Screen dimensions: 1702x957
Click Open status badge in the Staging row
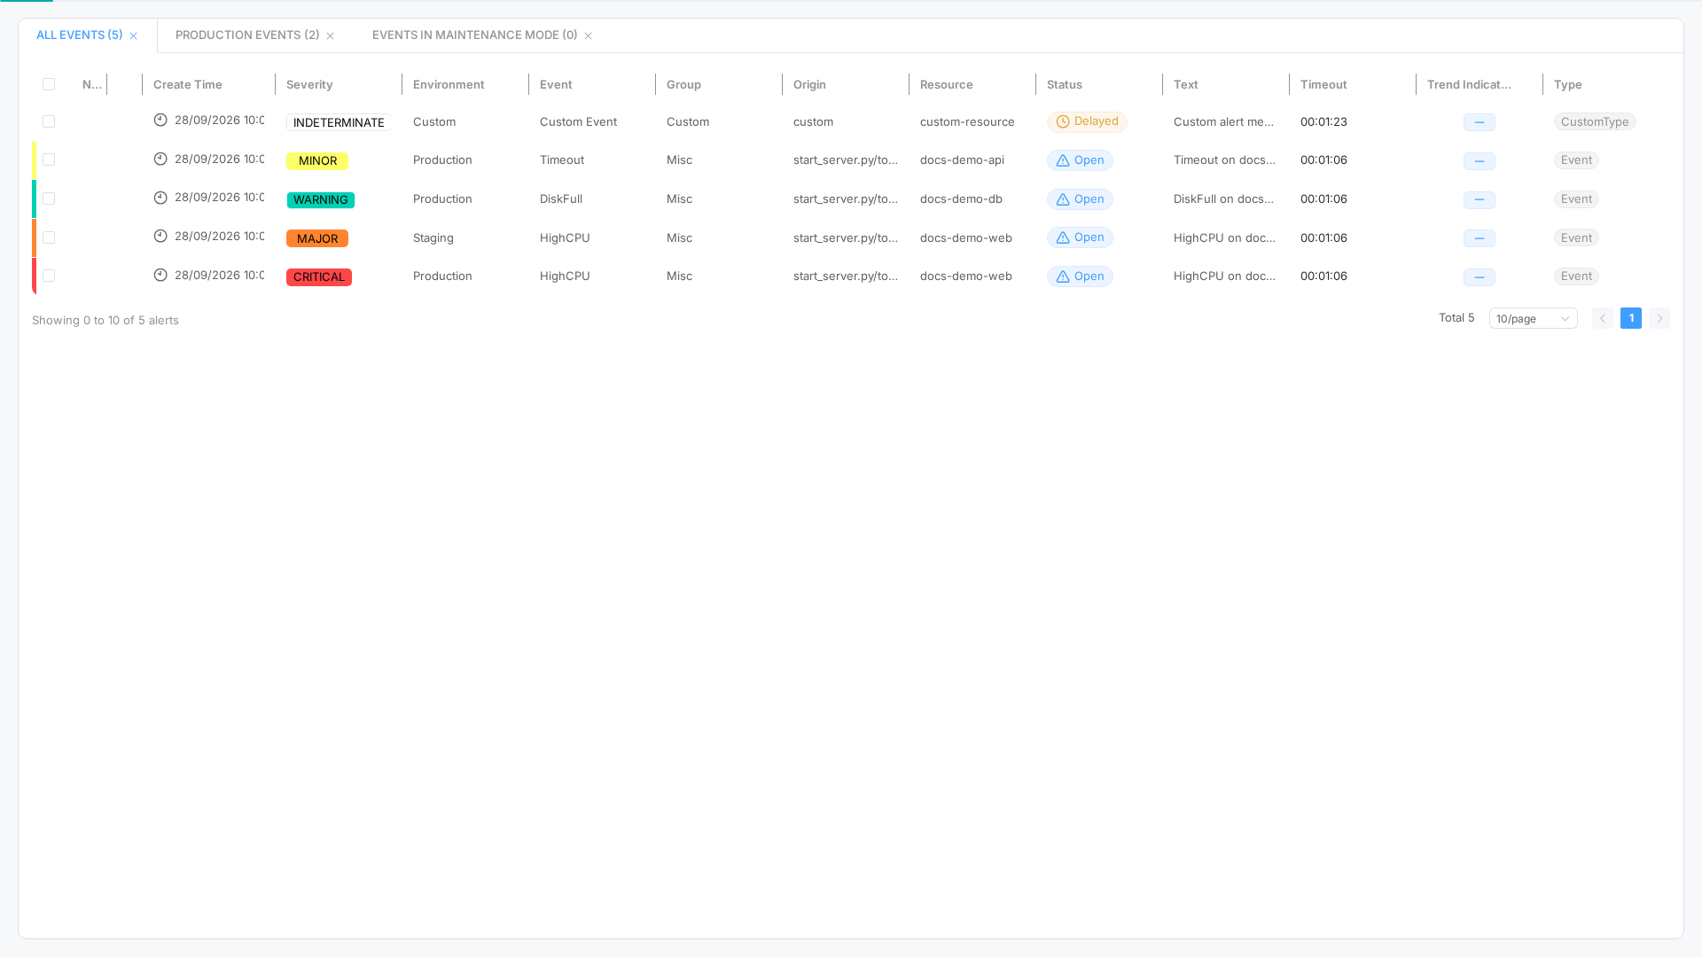(1080, 237)
